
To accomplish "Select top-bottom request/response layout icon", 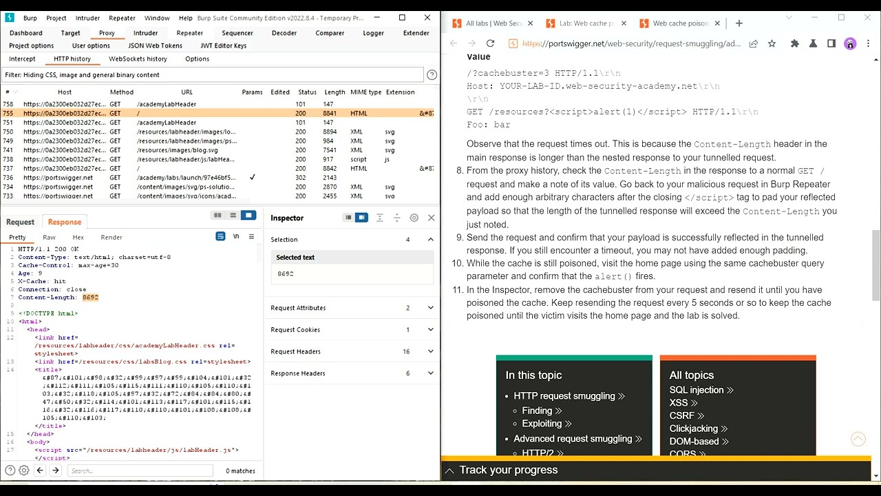I will point(233,216).
